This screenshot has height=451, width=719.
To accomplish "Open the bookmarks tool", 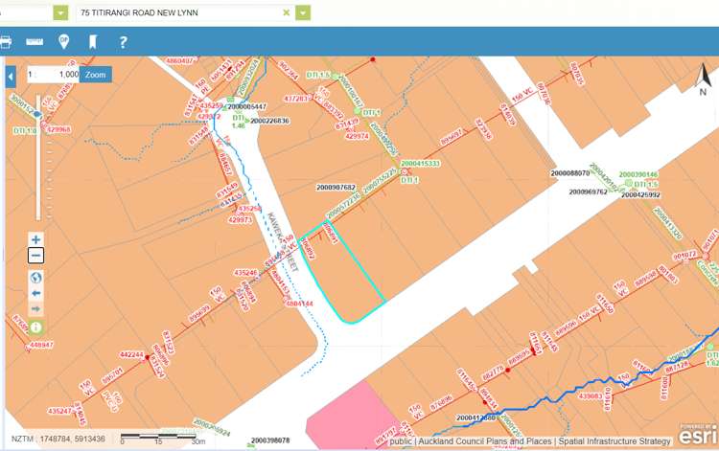I will 93,42.
